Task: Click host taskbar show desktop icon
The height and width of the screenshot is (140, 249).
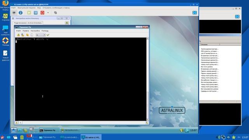Action: [9, 137]
